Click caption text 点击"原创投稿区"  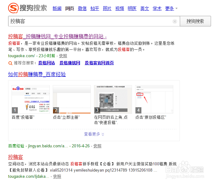(151, 117)
